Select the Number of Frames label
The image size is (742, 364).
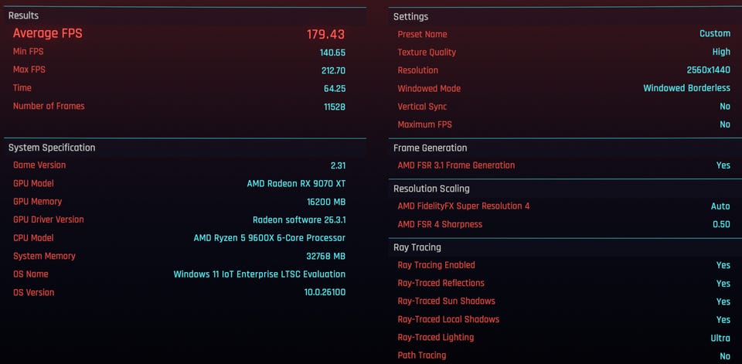[x=49, y=107]
